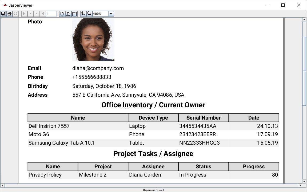Image resolution: width=307 pixels, height=192 pixels.
Task: Print the report
Action: click(x=9, y=14)
